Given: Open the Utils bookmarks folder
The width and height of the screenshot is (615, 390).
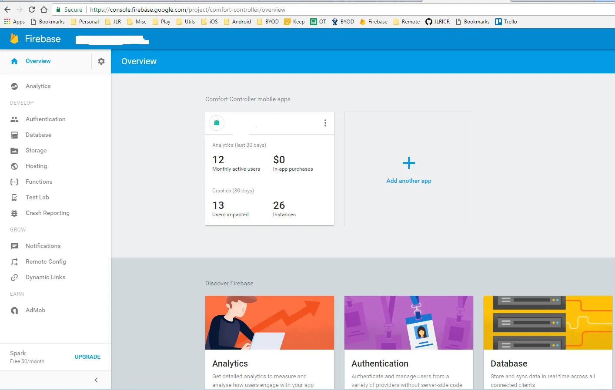Looking at the screenshot, I should click(186, 22).
